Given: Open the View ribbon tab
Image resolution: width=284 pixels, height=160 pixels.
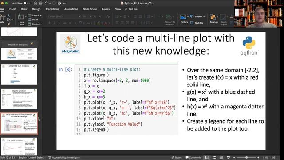Looking at the screenshot, I should tap(118, 9).
